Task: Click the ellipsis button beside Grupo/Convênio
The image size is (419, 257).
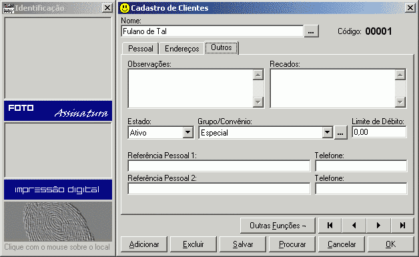Action: coord(340,133)
